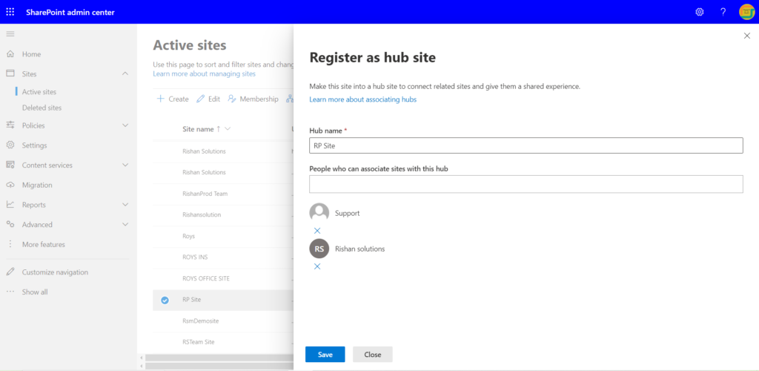Collapse the navigation hamburger menu
The image size is (759, 371).
coord(10,34)
